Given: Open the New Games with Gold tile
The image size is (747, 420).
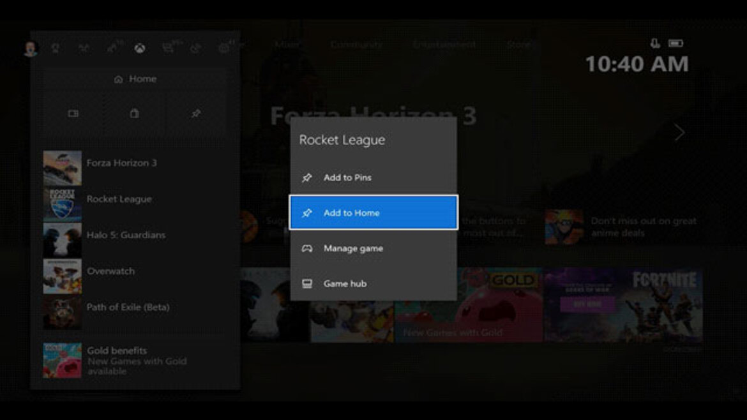Looking at the screenshot, I should tap(468, 304).
